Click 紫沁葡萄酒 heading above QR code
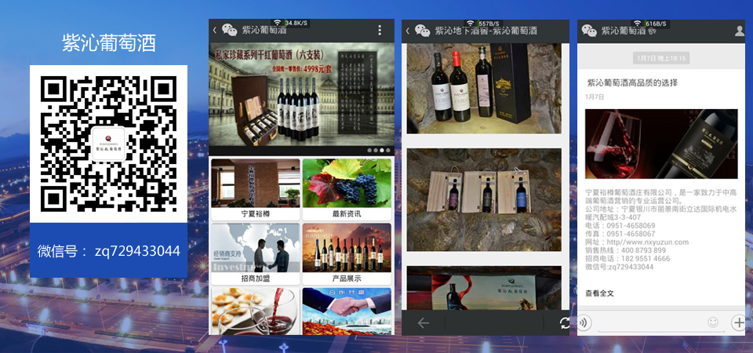This screenshot has height=353, width=753. pos(109,43)
